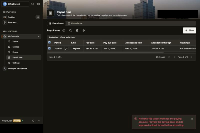Open global search magnifier in sidebar header
The height and width of the screenshot is (133, 200).
[x=33, y=4]
